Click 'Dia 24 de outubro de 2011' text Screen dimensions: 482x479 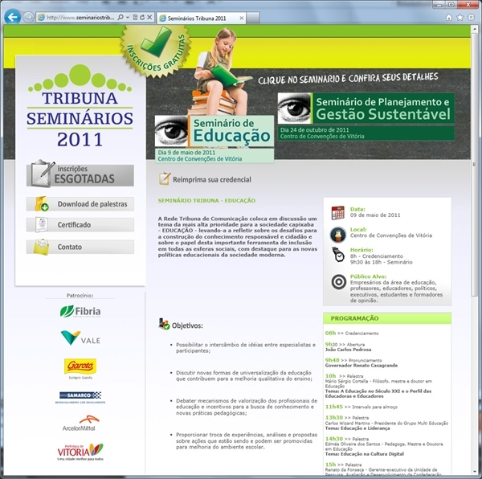pos(314,129)
